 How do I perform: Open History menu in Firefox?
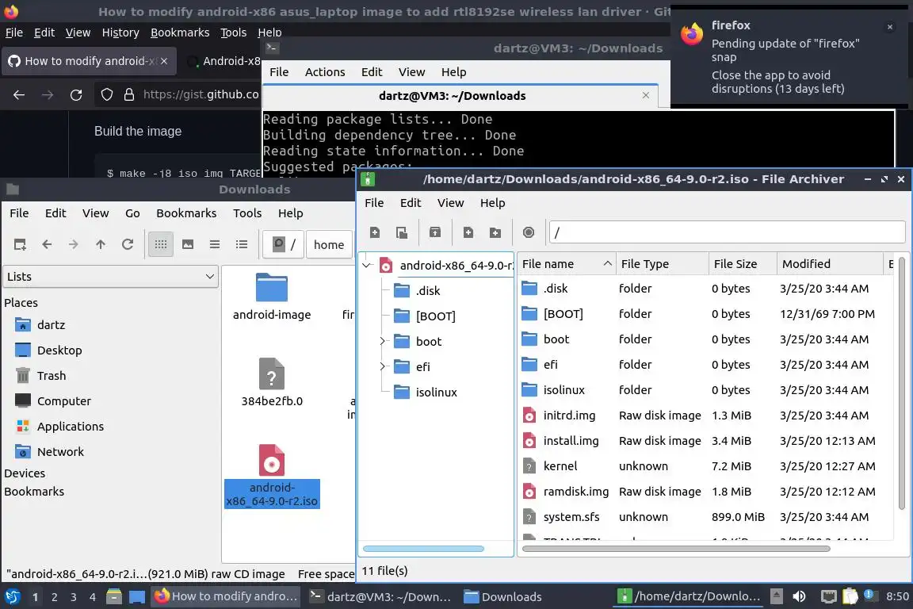120,33
